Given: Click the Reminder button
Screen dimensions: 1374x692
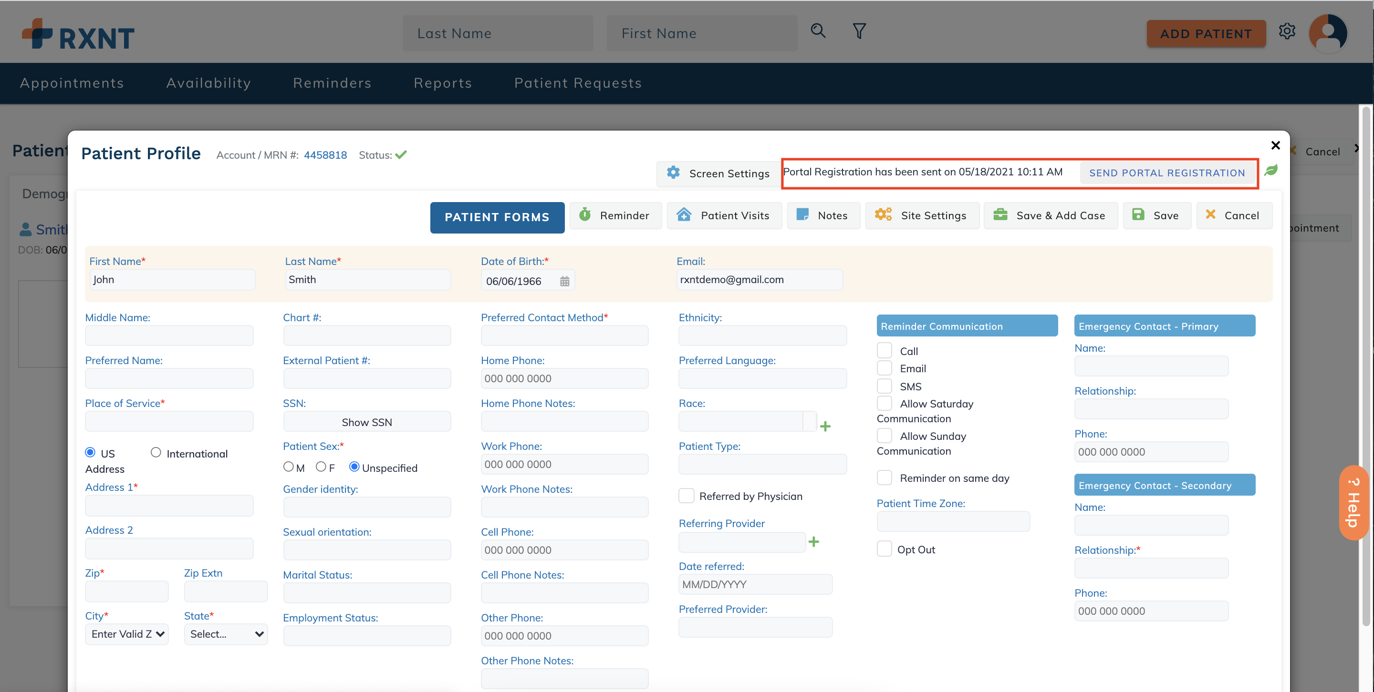Looking at the screenshot, I should coord(615,215).
